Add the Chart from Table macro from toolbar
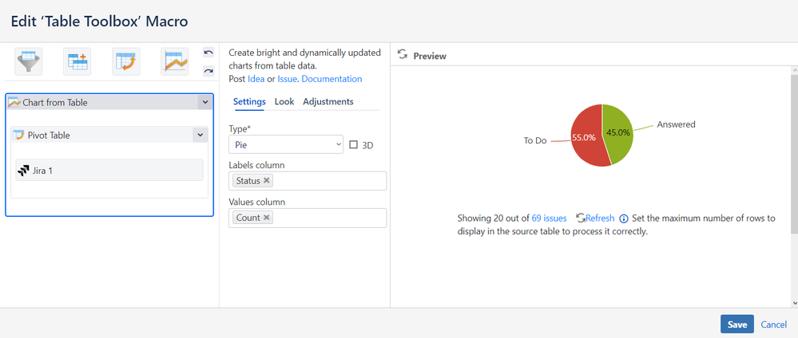 click(175, 61)
